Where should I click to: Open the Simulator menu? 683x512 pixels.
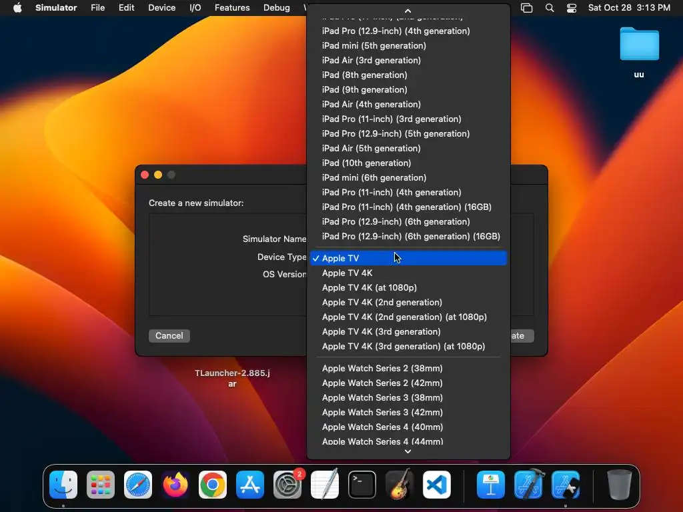coord(56,8)
